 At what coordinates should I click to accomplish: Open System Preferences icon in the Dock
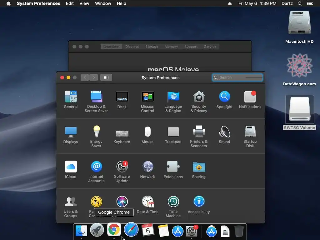(192, 231)
